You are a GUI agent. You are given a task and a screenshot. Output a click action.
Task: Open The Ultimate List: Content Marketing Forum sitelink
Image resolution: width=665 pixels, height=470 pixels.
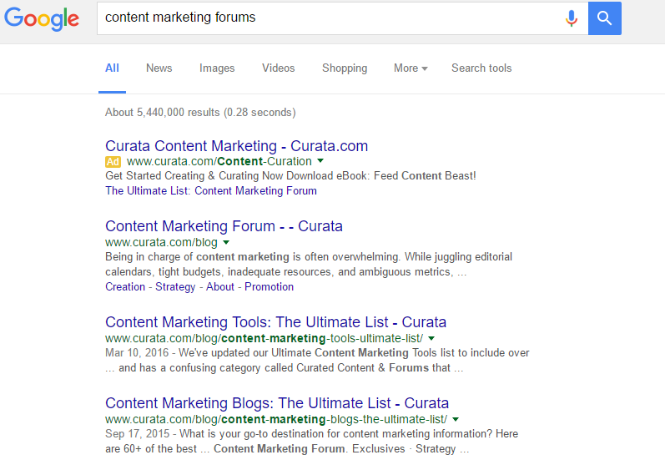[211, 191]
